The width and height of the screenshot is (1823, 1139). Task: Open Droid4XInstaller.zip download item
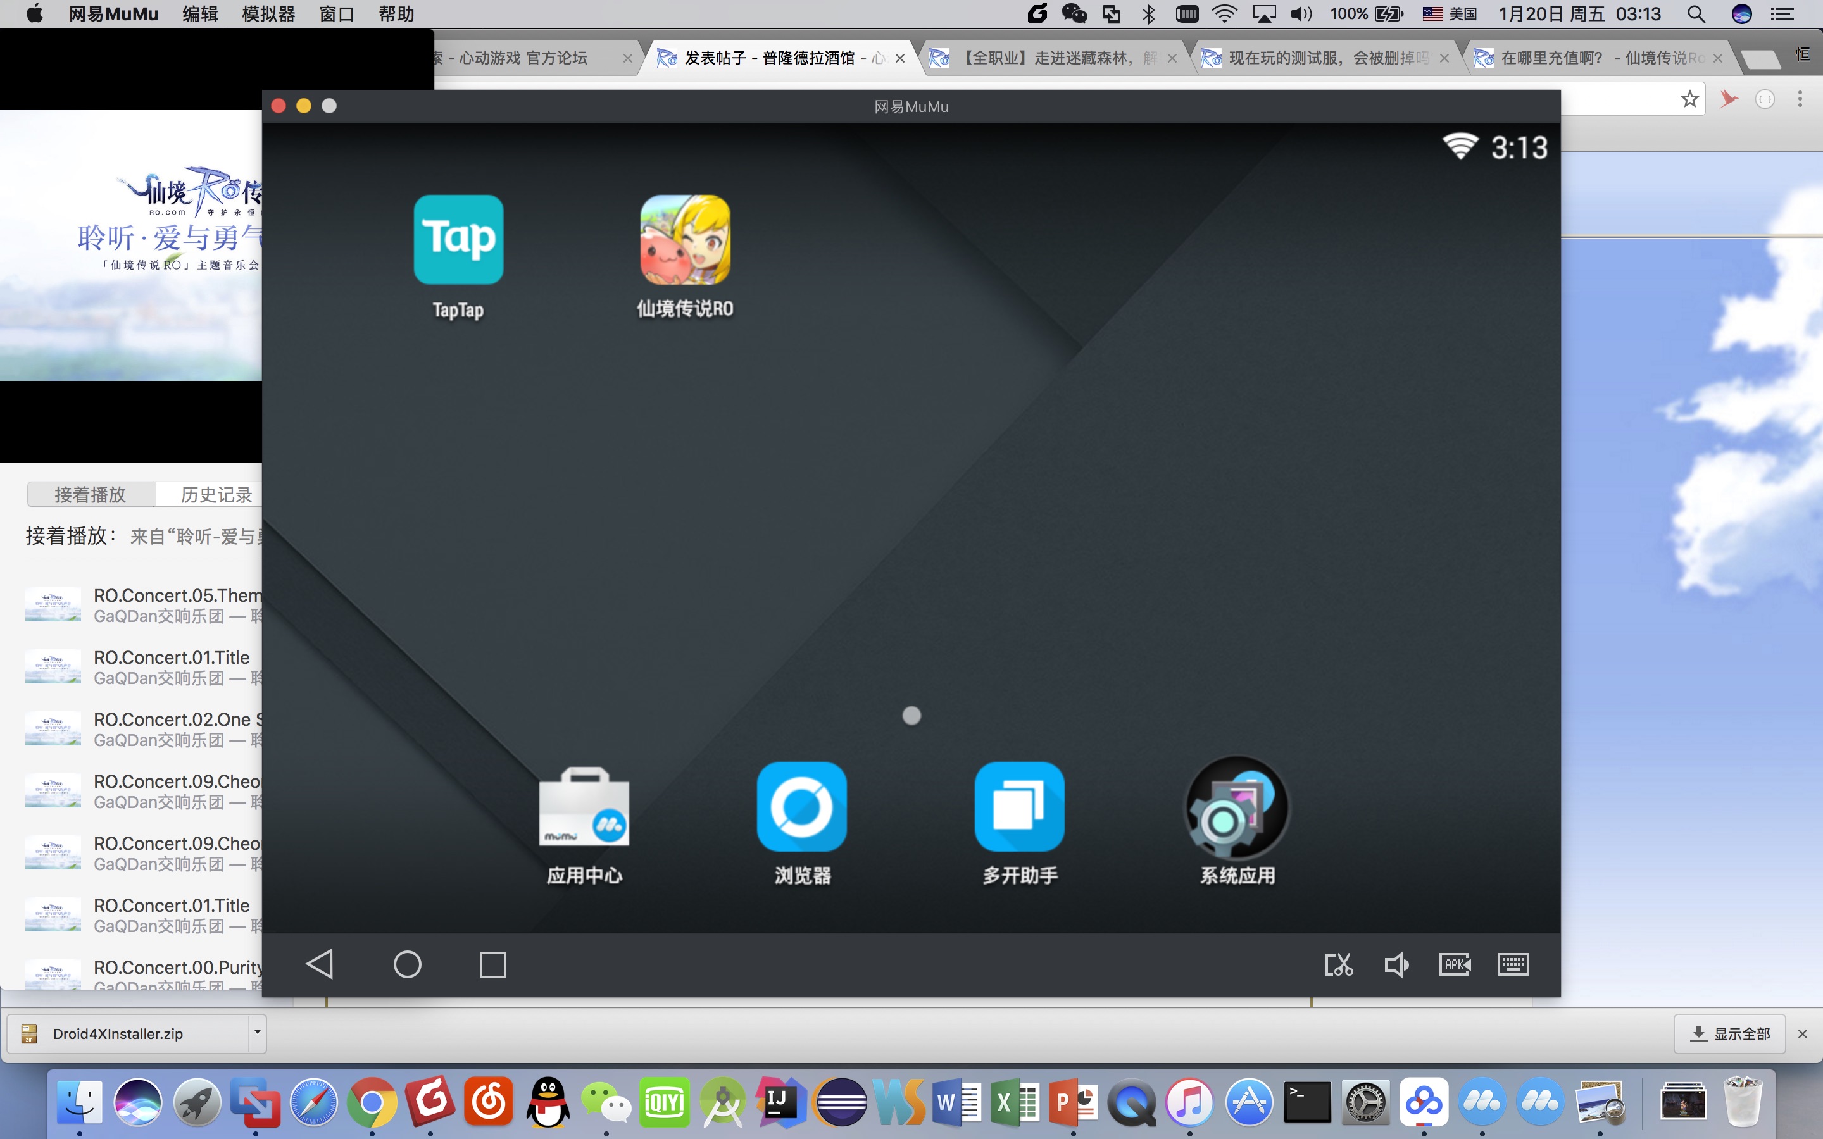coord(128,1033)
